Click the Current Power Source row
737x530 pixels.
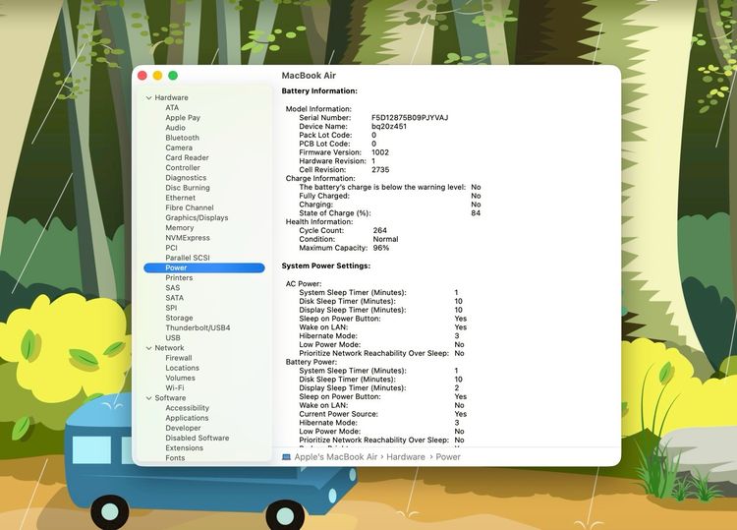click(382, 414)
